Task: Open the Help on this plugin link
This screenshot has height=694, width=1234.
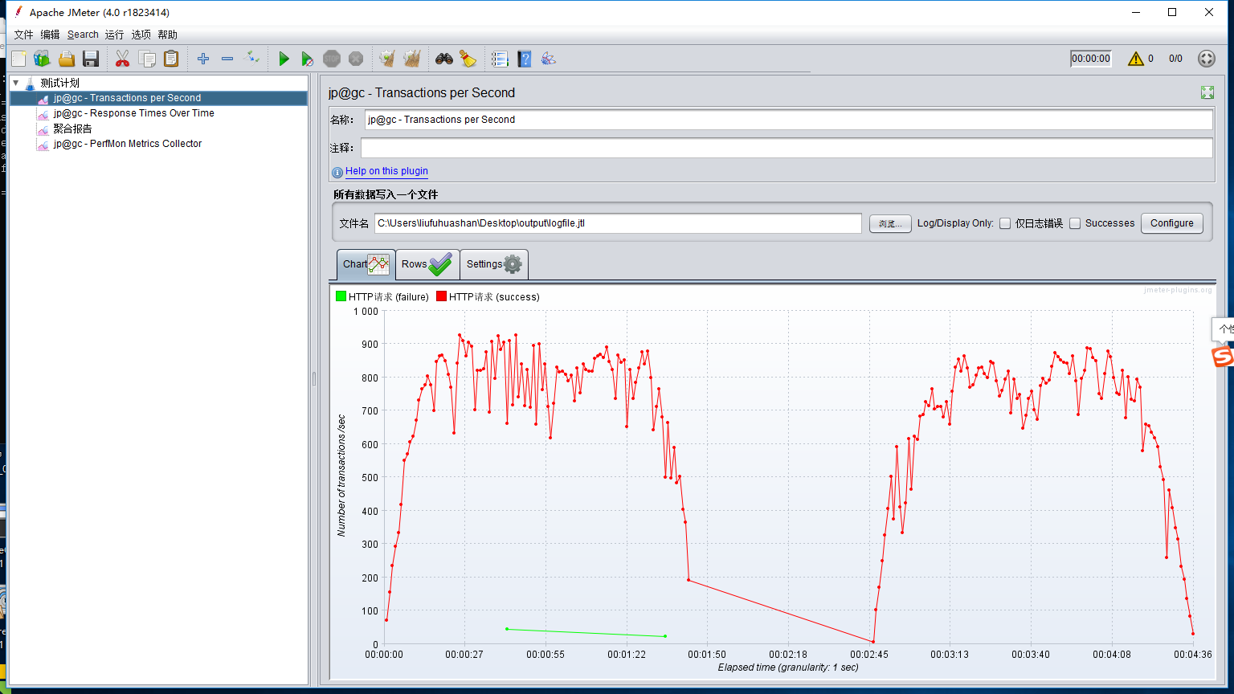Action: pos(386,171)
